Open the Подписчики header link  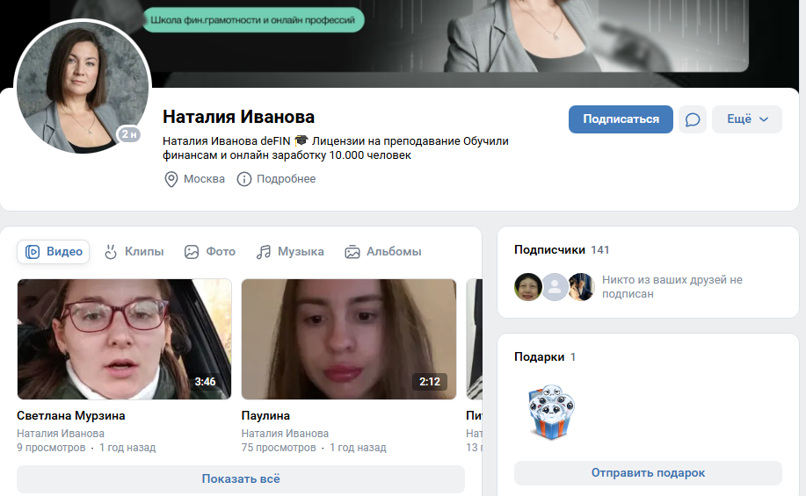click(x=549, y=250)
